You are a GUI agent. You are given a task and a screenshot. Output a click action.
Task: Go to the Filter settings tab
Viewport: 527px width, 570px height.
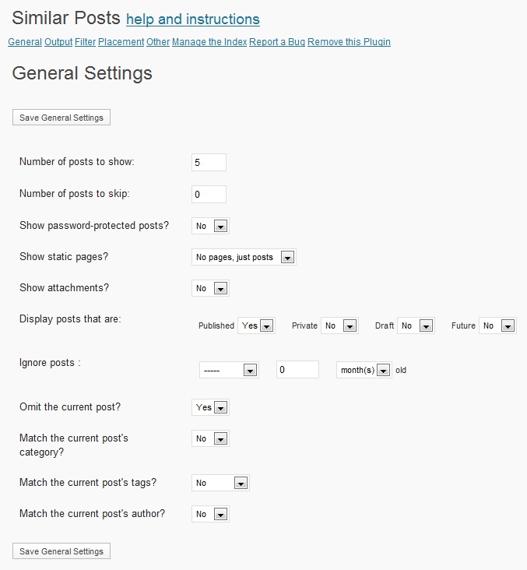tap(85, 42)
